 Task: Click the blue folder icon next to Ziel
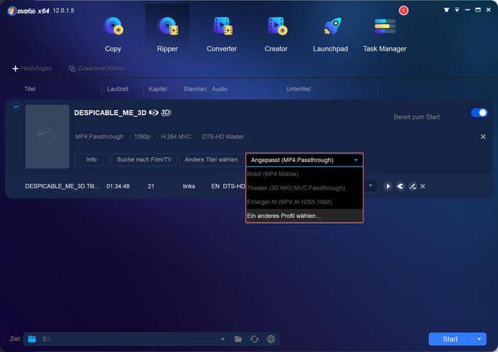32,339
